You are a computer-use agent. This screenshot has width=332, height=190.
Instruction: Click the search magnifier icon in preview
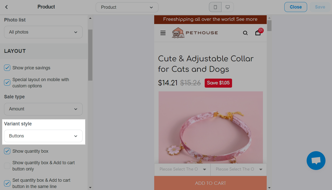(x=245, y=33)
